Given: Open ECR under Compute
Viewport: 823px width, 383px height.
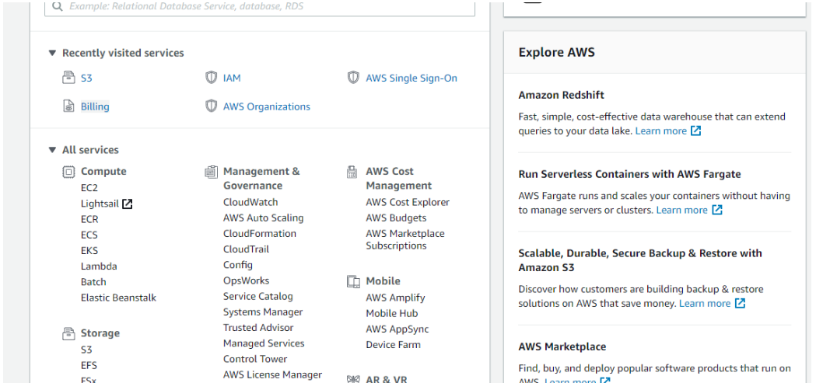Looking at the screenshot, I should (x=89, y=219).
